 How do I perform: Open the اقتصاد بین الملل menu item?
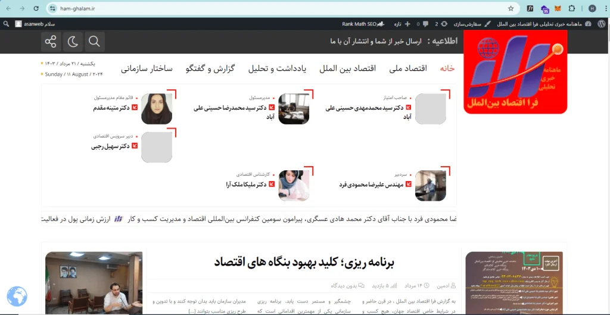[x=347, y=68]
